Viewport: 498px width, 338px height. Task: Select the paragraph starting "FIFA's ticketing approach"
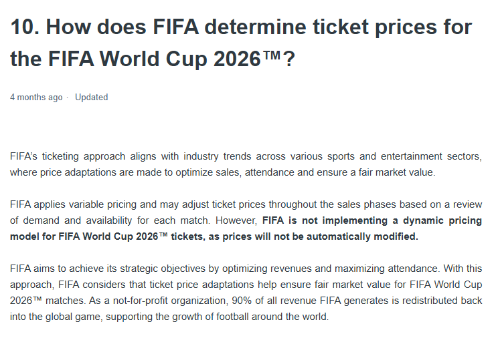246,164
